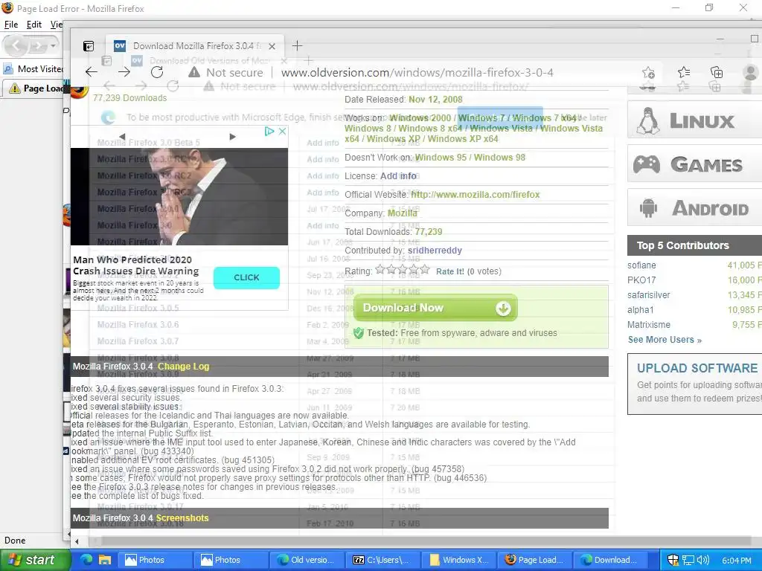This screenshot has width=762, height=571.
Task: Refresh the oldversion.com page
Action: 156,72
